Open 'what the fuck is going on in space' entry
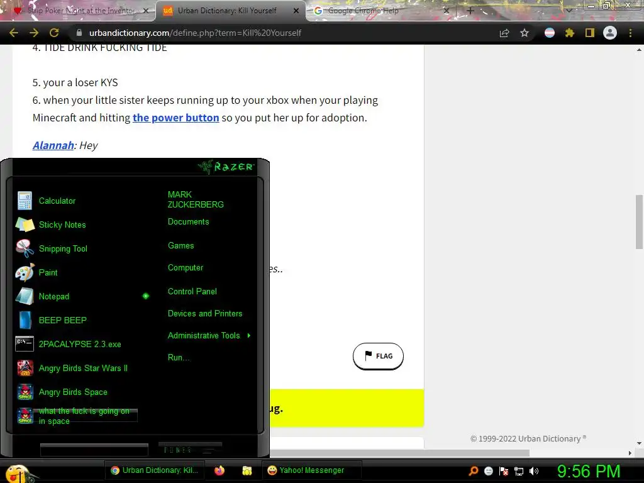 click(84, 416)
